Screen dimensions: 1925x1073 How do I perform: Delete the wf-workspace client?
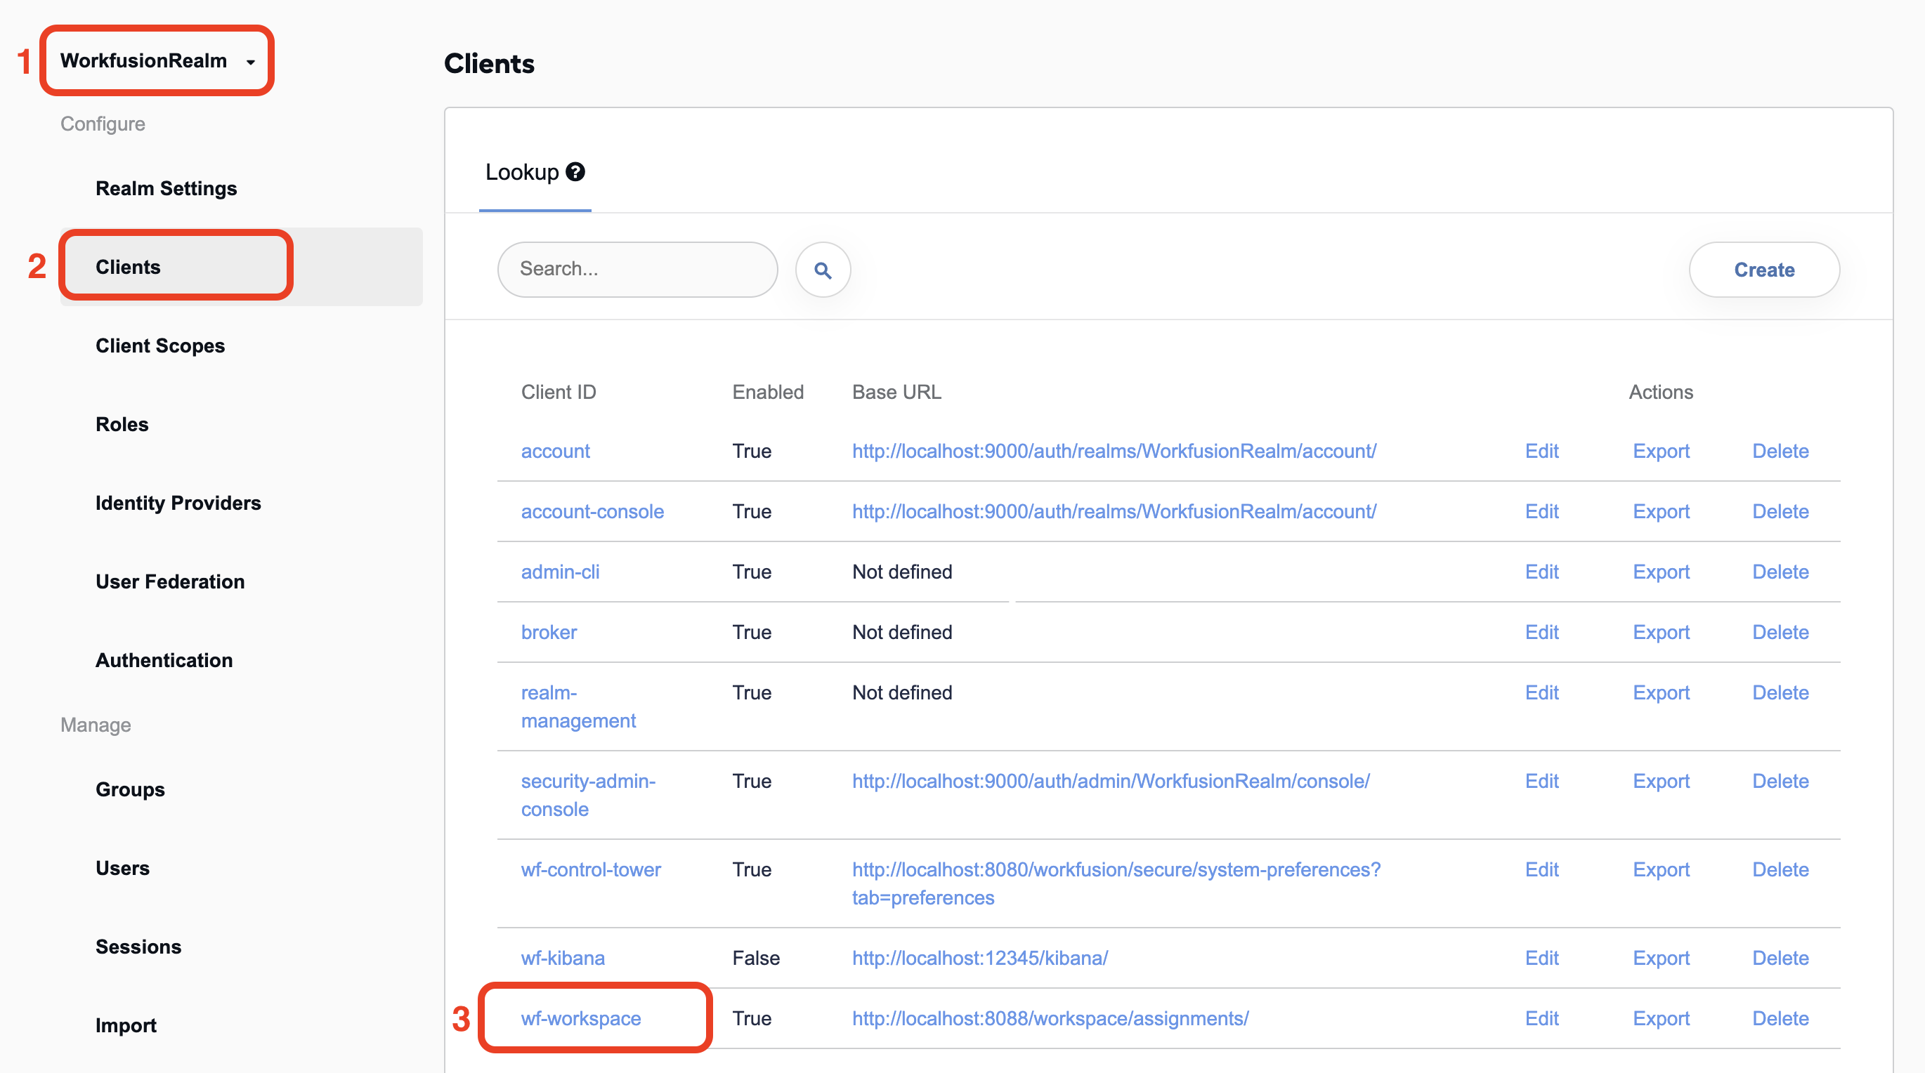pyautogui.click(x=1780, y=1018)
